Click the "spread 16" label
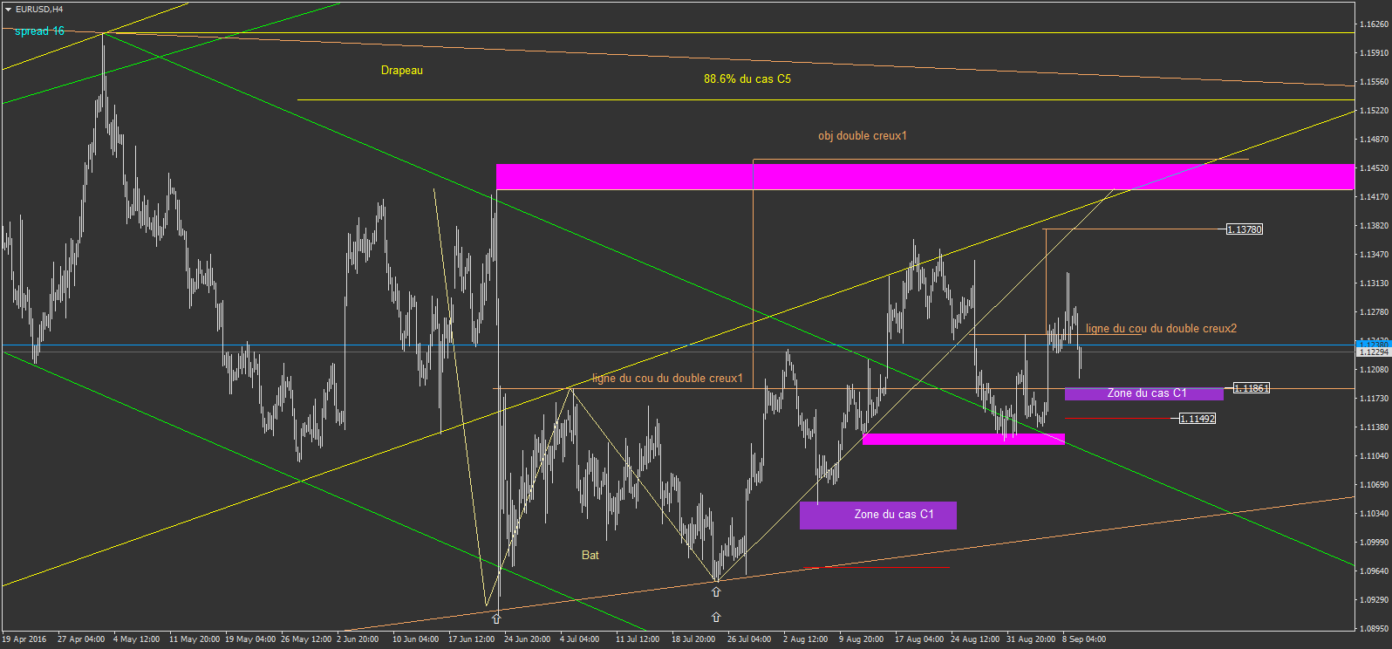The width and height of the screenshot is (1392, 649). coord(40,31)
